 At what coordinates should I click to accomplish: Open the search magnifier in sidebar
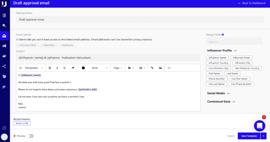click(4, 26)
